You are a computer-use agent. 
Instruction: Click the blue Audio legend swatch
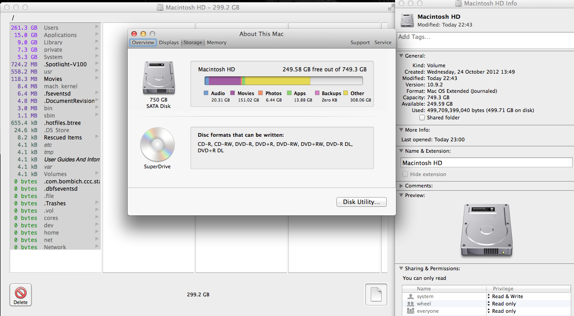[x=206, y=93]
